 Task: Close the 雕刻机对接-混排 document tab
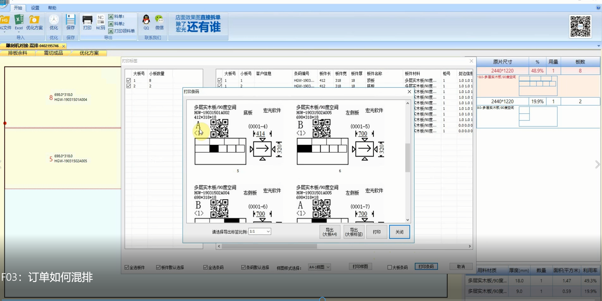(64, 46)
